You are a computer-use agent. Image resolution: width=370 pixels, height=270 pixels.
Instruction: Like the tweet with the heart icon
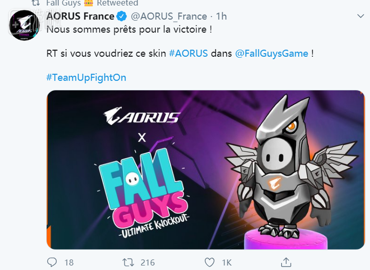[209, 263]
